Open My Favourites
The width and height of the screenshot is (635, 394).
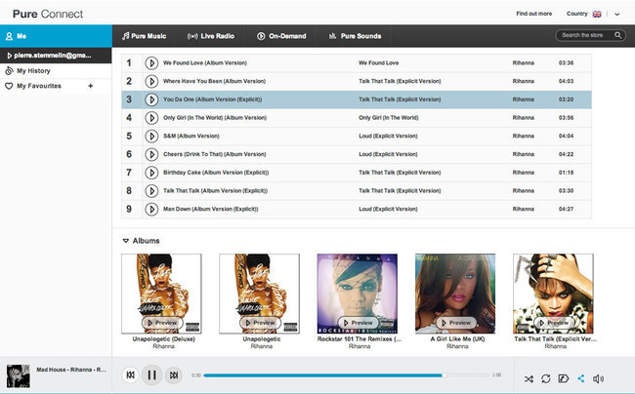tap(39, 86)
